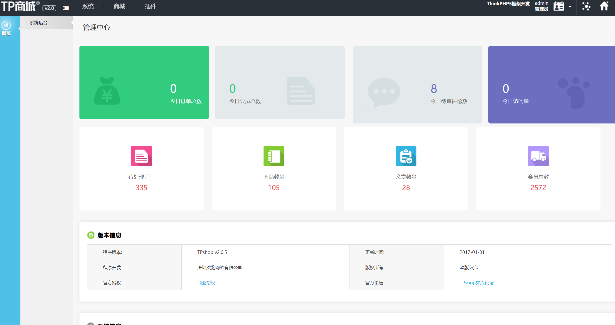Open the TPshop交流论坛 link
The image size is (615, 325).
(x=476, y=283)
